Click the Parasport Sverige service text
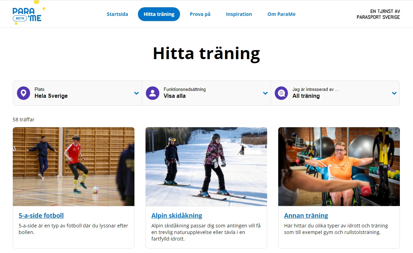The height and width of the screenshot is (253, 413). 378,14
